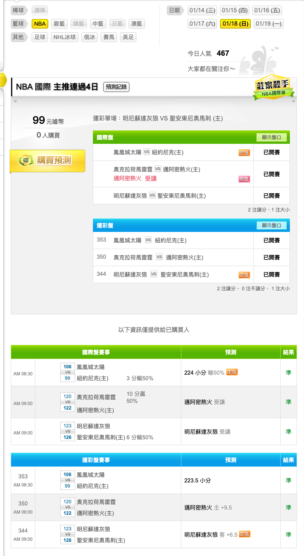Click the score box in lottery result 344
Image resolution: width=304 pixels, height=556 pixels.
point(68,534)
